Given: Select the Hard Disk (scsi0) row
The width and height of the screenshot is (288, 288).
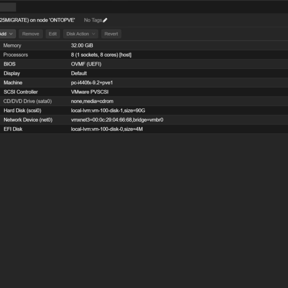Looking at the screenshot, I should point(144,110).
